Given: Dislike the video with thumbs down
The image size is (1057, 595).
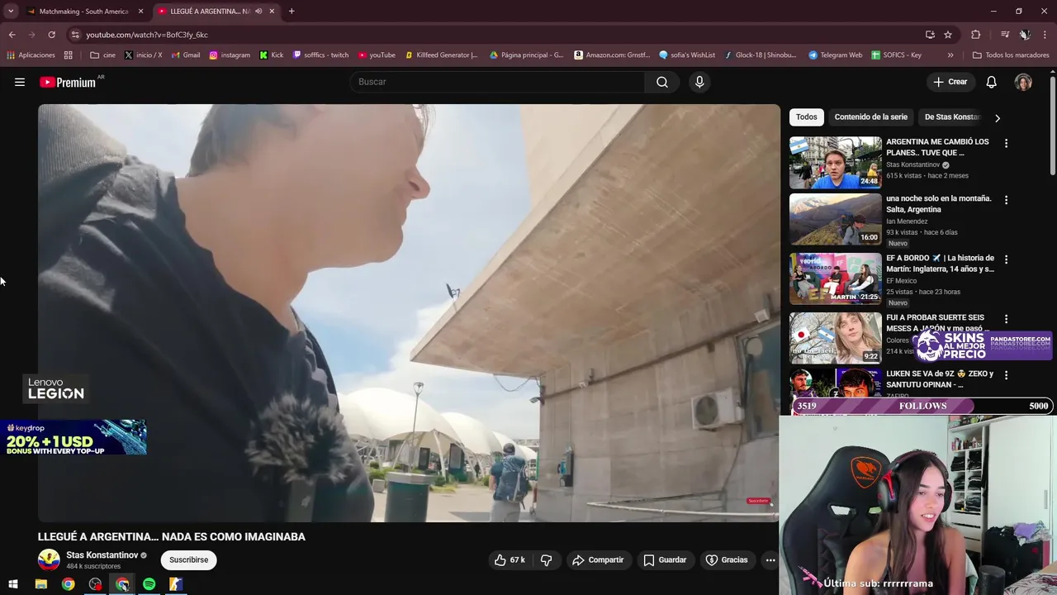Looking at the screenshot, I should (x=546, y=560).
